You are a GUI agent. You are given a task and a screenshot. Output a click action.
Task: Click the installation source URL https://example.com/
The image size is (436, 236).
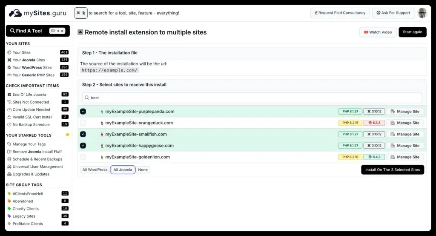(109, 70)
